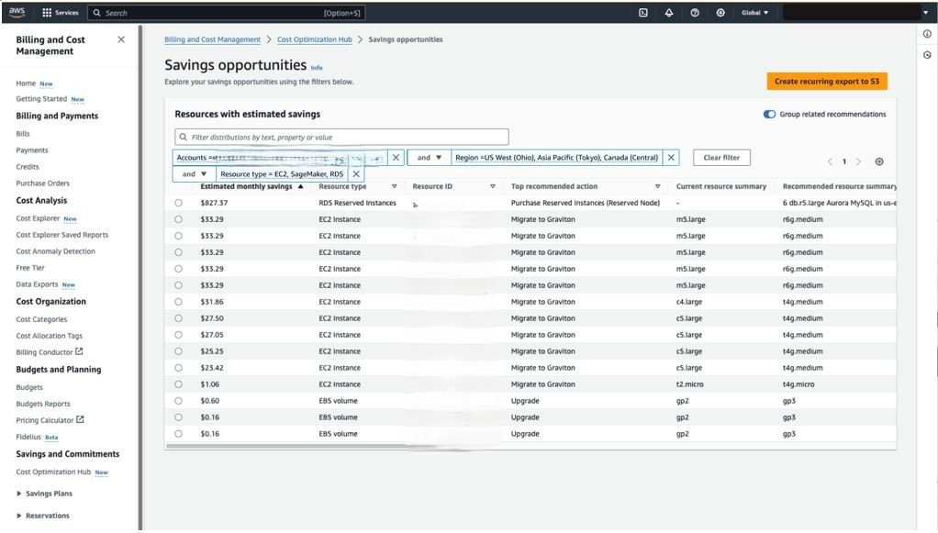This screenshot has width=938, height=533.
Task: Edit the Region filter token
Action: click(556, 157)
